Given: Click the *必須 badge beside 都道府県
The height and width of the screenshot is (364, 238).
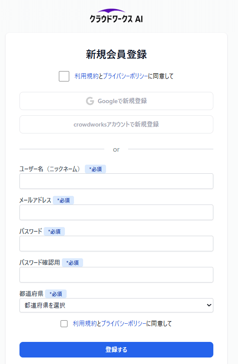Looking at the screenshot, I should point(56,294).
